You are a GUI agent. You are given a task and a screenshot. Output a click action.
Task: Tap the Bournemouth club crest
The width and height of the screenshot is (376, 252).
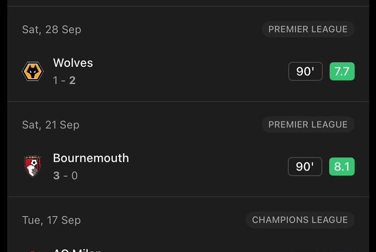pyautogui.click(x=33, y=166)
